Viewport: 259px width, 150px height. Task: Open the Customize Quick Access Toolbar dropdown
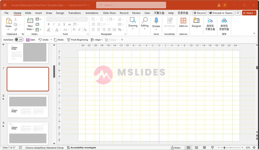[122, 40]
